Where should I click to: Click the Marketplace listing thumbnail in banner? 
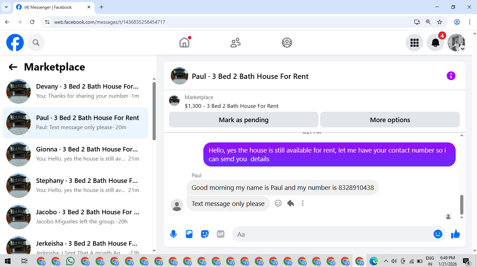point(174,101)
